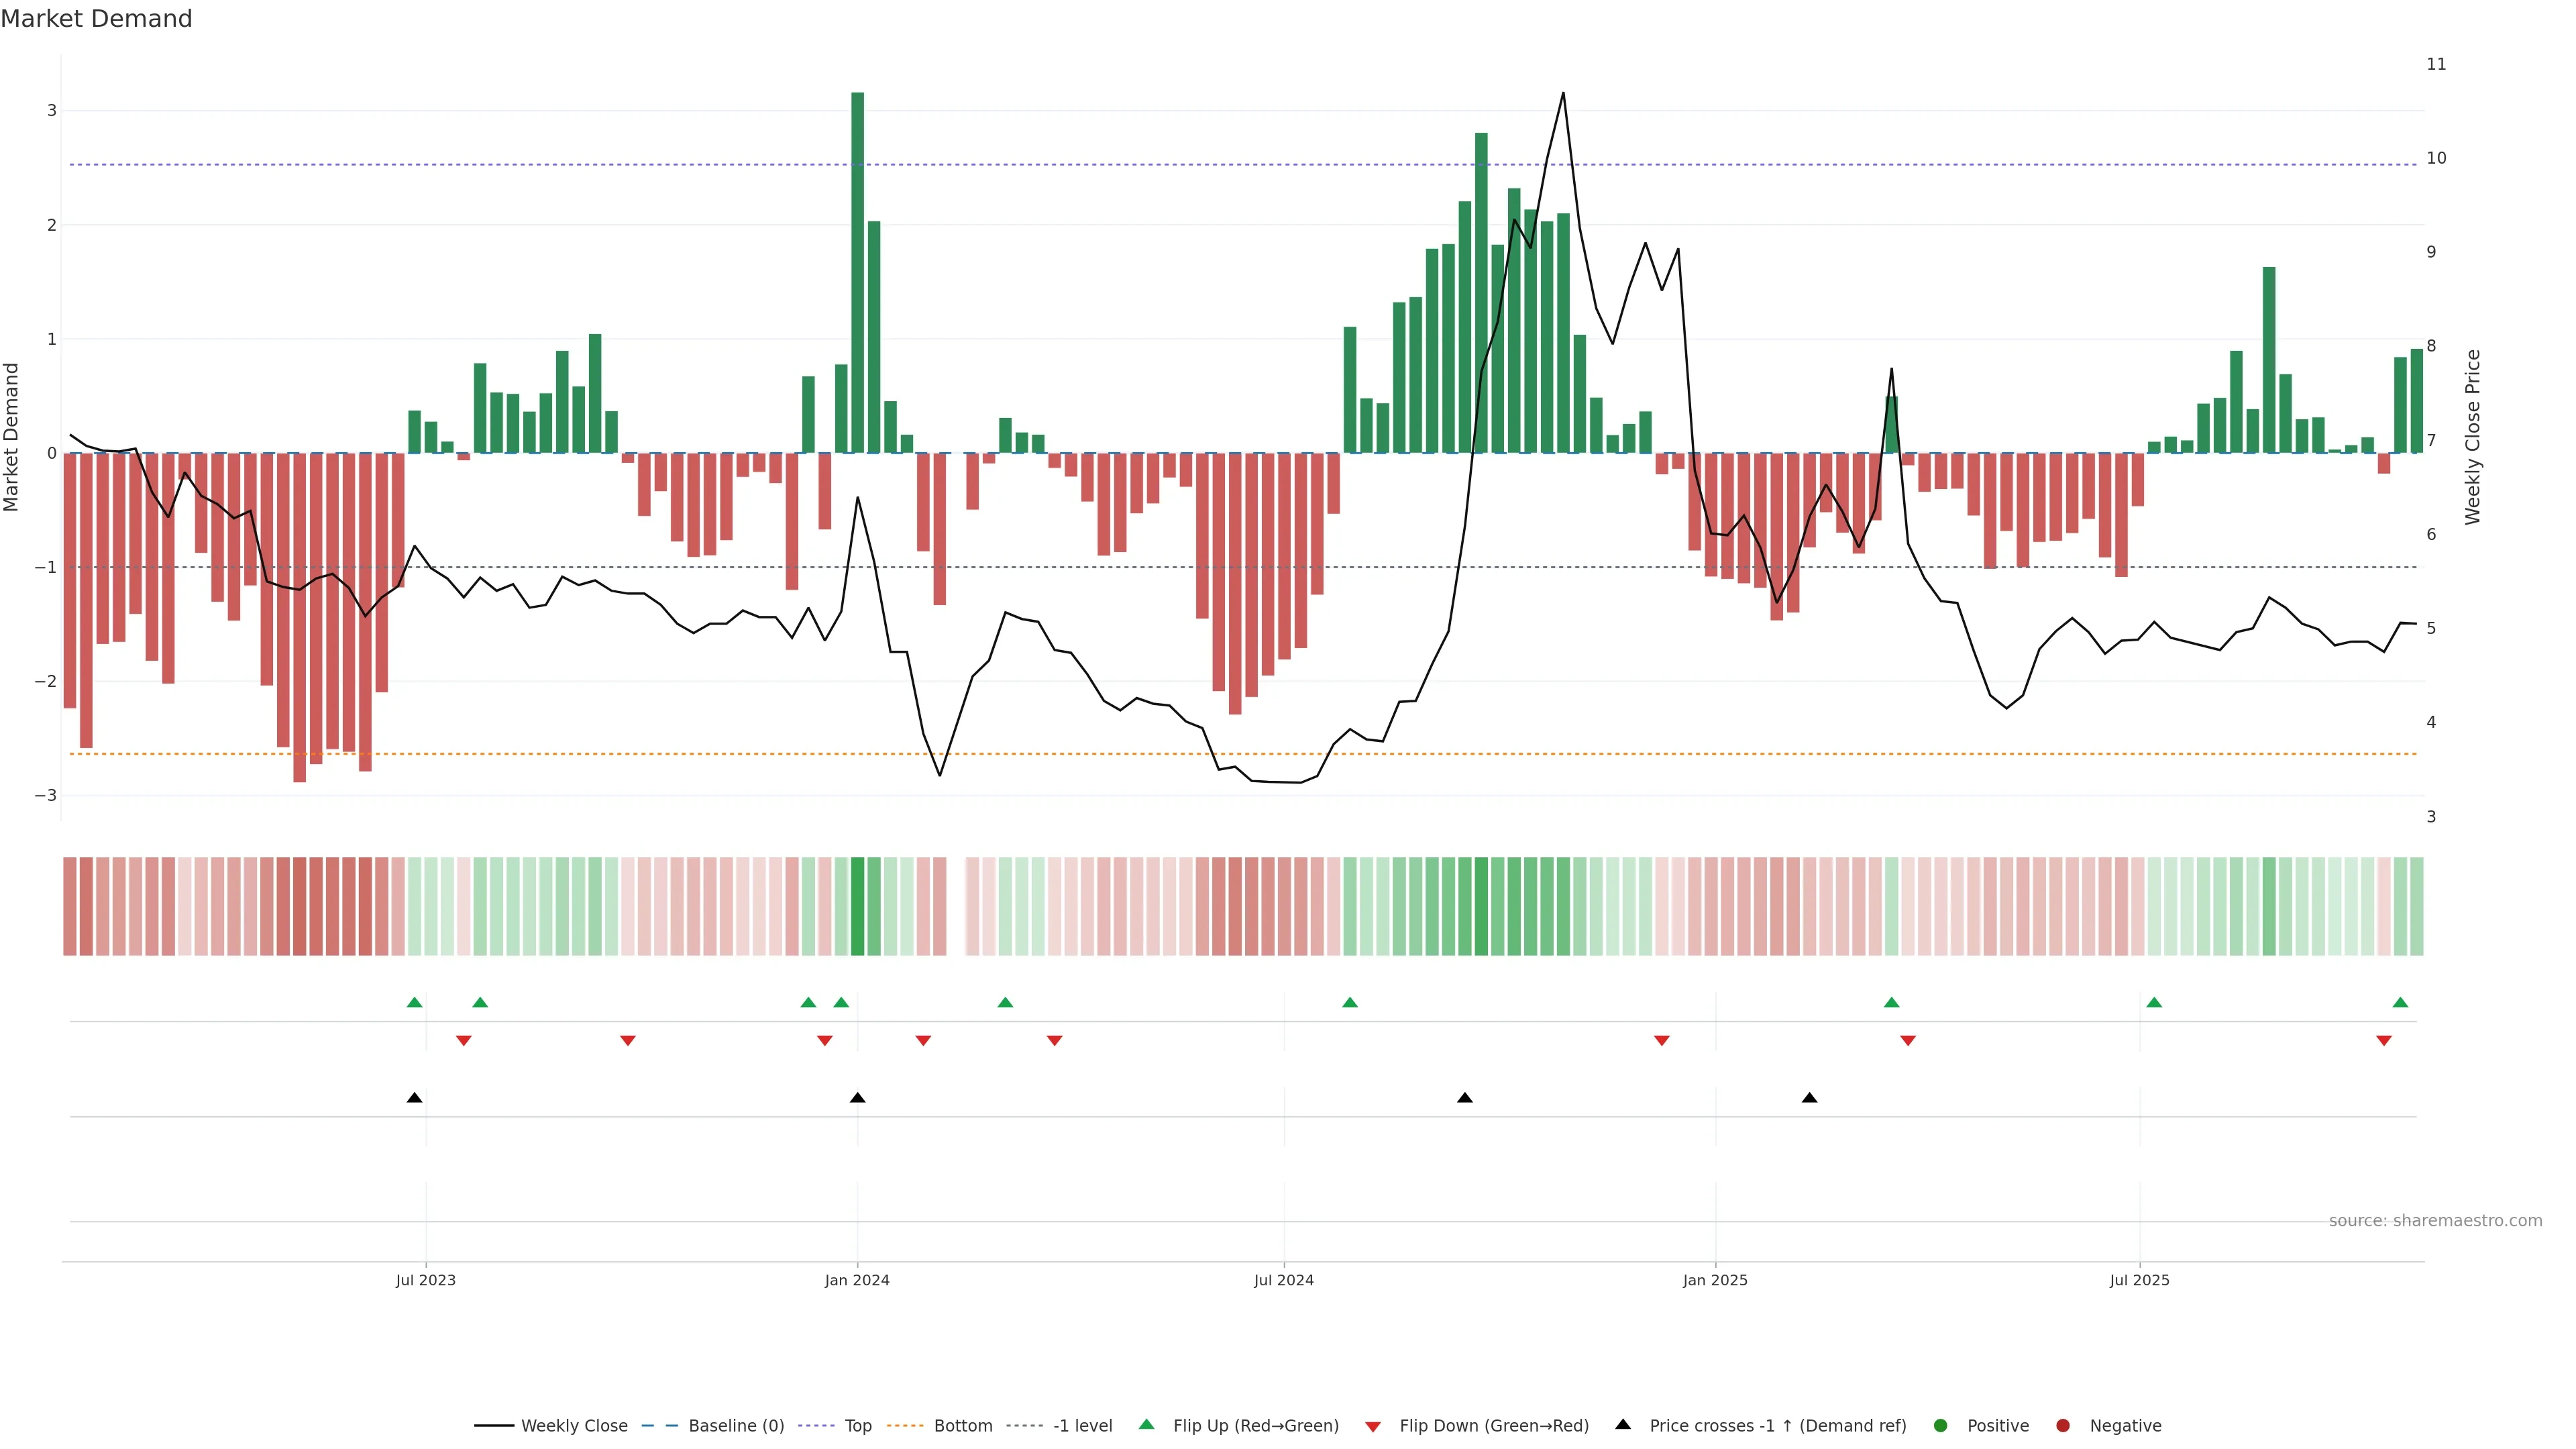Screen dimensions: 2576x1449
Task: Click the green triangle icon in the legend
Action: (1147, 1424)
